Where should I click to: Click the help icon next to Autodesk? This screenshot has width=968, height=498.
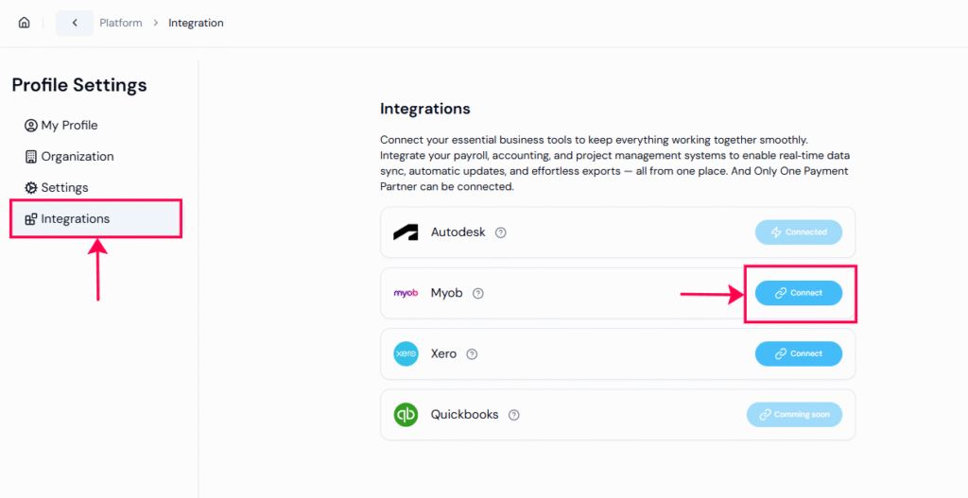[501, 232]
